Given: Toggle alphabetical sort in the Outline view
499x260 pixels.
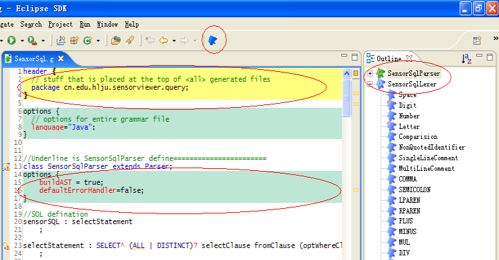Looking at the screenshot, I should 466,59.
